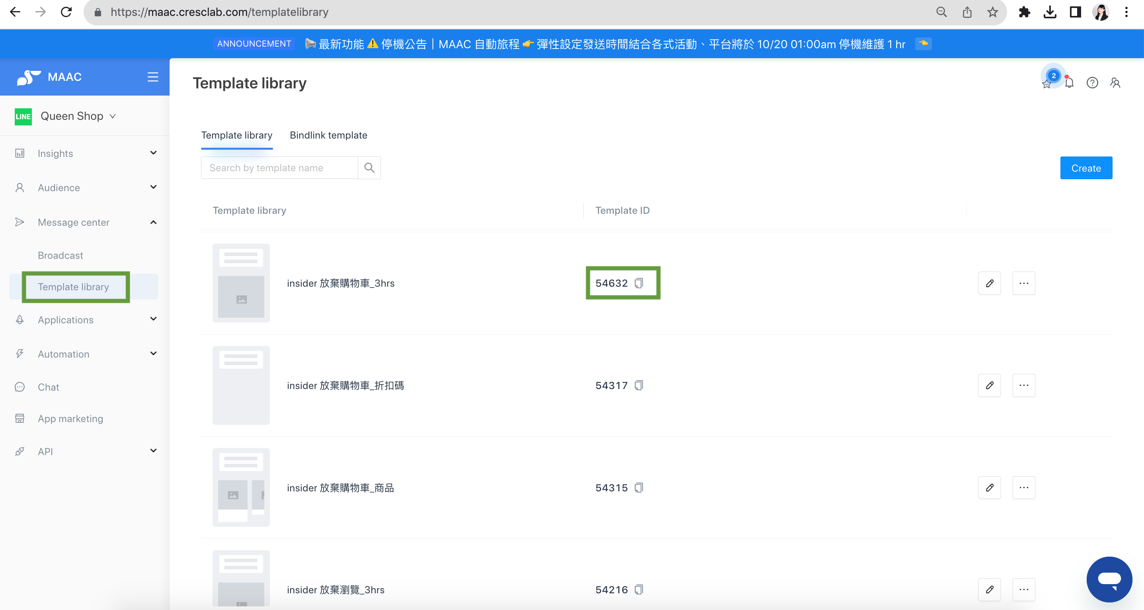
Task: Open more options for 放棄購物車_折扣碼
Action: point(1024,385)
